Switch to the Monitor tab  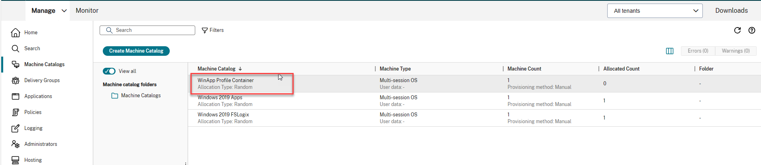pos(87,11)
